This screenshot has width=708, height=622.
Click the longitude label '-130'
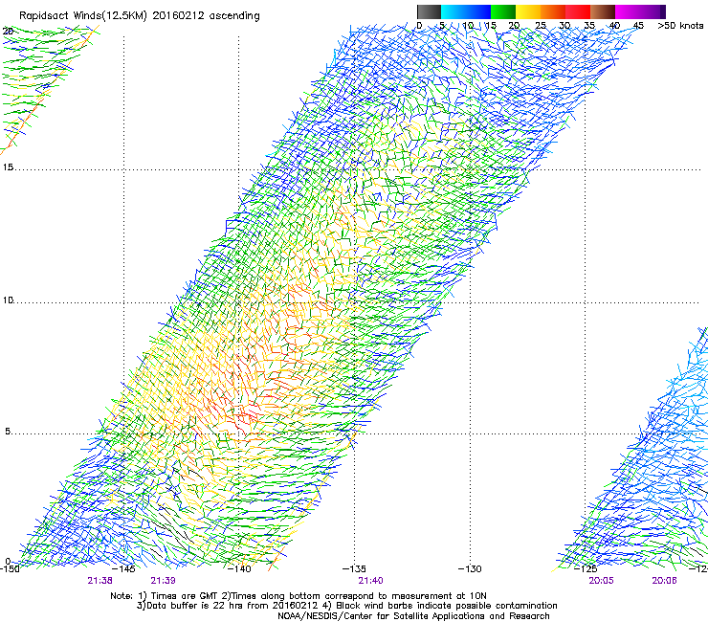coord(470,568)
